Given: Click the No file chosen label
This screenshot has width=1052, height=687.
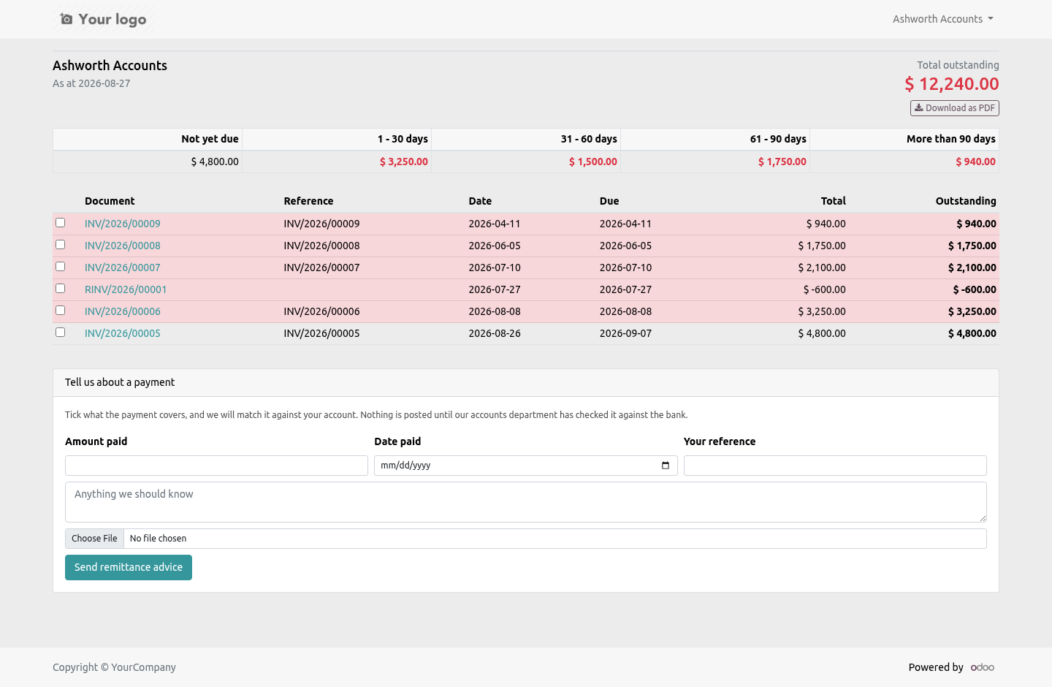Looking at the screenshot, I should coord(158,539).
